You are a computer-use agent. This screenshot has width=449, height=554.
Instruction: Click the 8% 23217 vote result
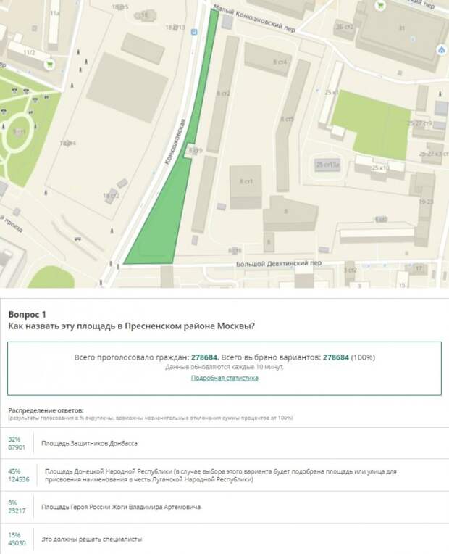click(17, 507)
